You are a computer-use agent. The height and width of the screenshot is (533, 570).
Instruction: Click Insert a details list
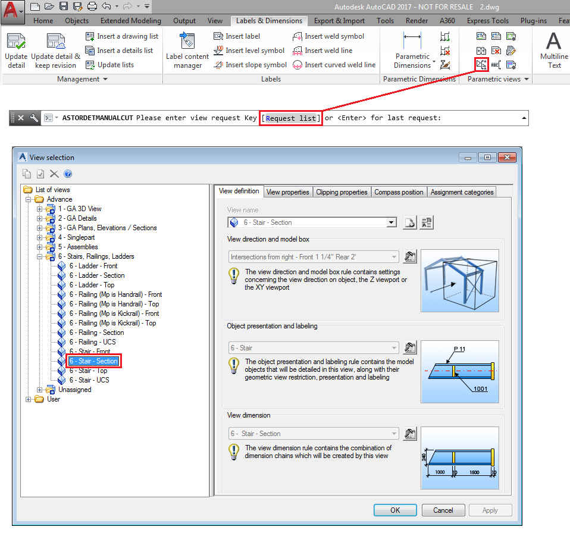tap(120, 51)
